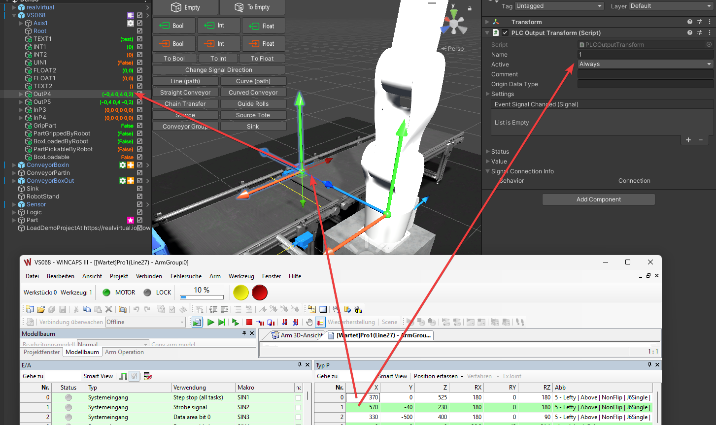This screenshot has width=716, height=425.
Task: Click the Comment input field in Inspector
Action: click(645, 74)
